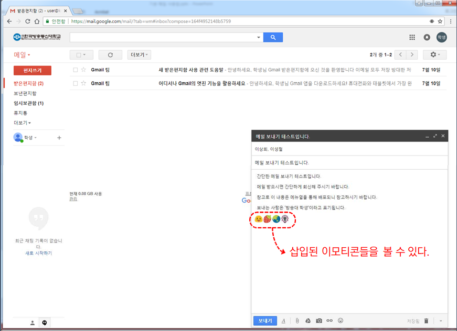The image size is (457, 331).
Task: Expand 더보기 in the left sidebar
Action: click(x=22, y=123)
